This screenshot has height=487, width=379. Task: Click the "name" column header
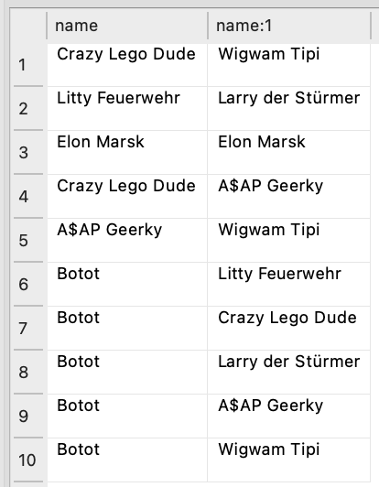coord(127,26)
